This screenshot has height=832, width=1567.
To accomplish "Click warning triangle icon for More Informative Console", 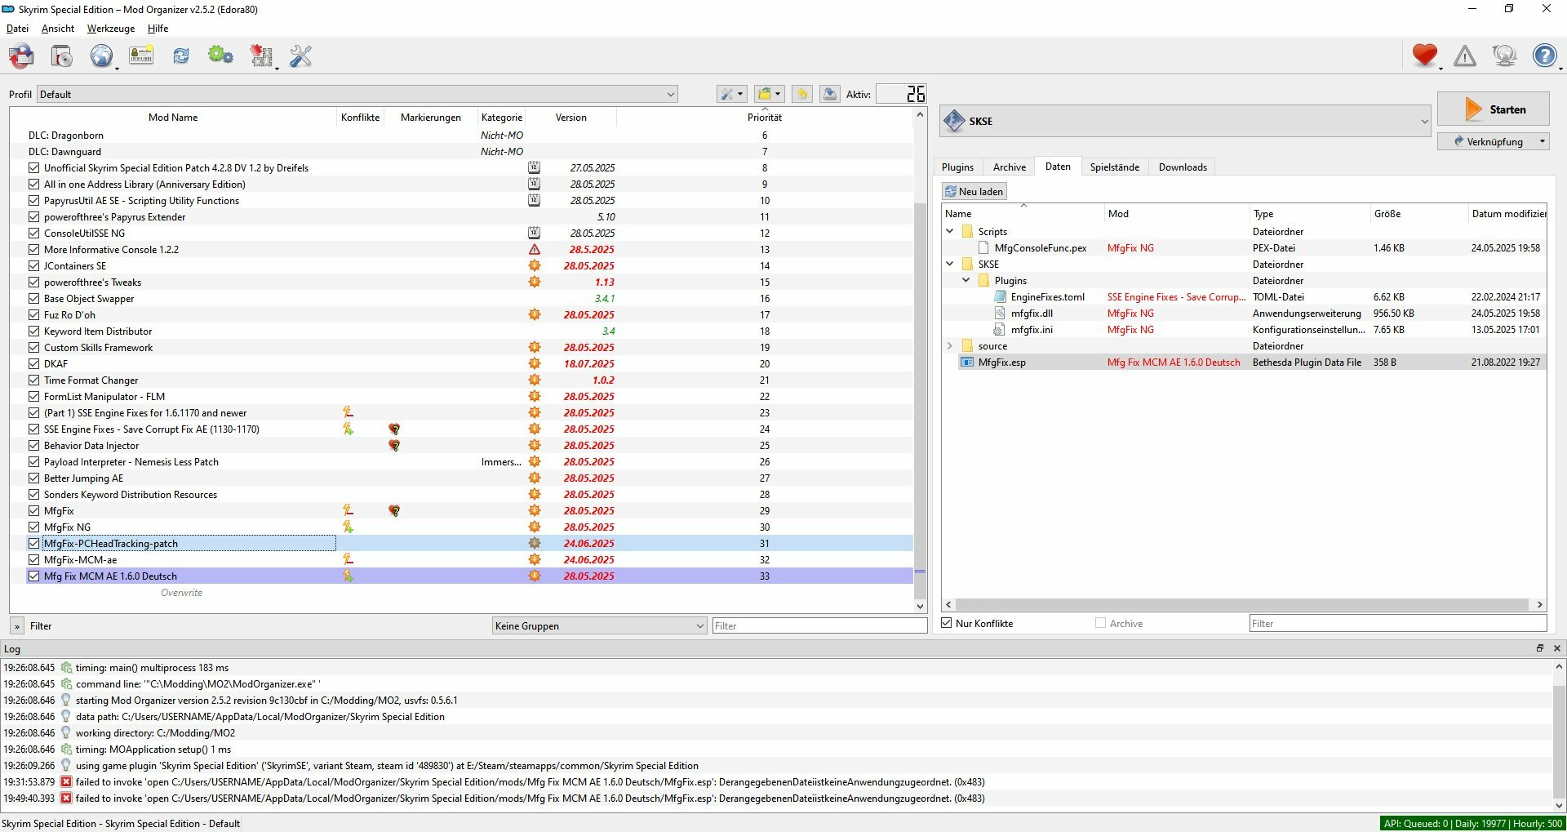I will point(535,250).
